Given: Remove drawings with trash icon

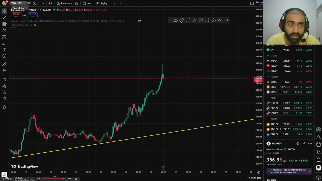Looking at the screenshot, I should (x=4, y=107).
